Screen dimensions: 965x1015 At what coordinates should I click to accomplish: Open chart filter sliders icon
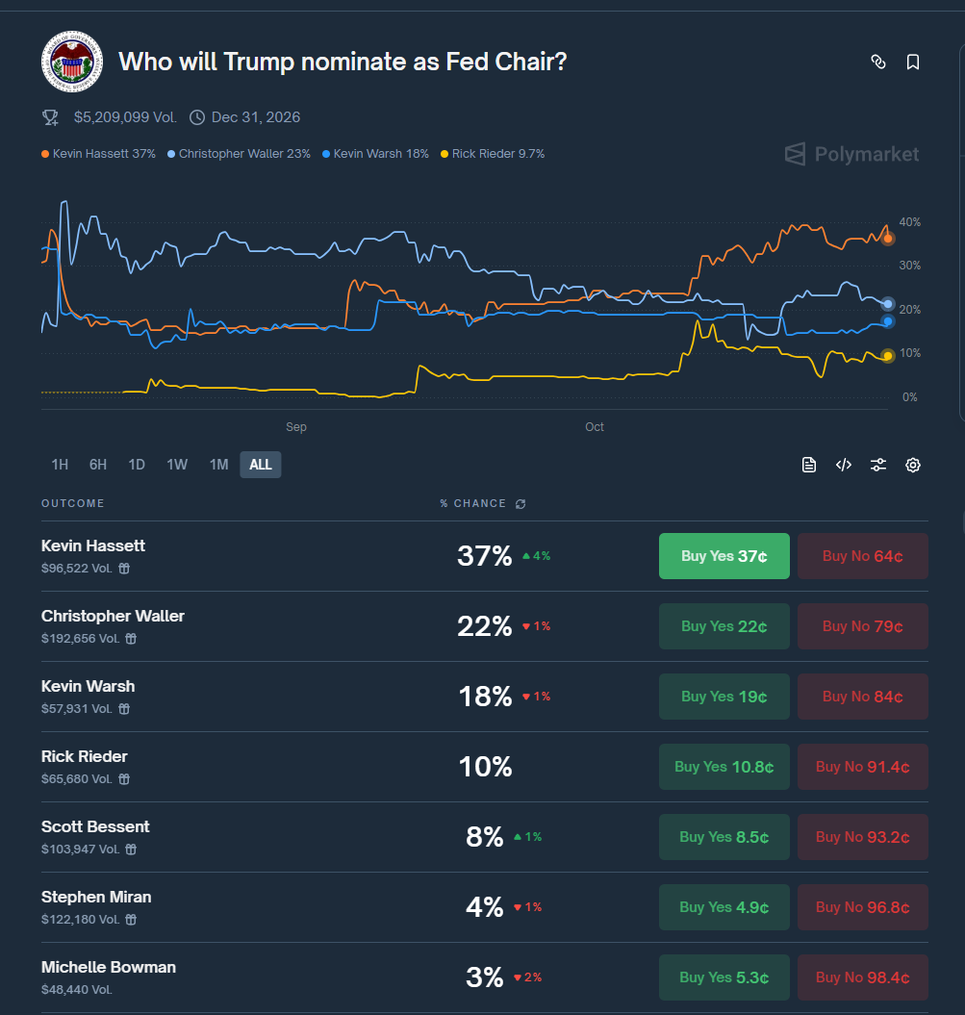coord(878,466)
